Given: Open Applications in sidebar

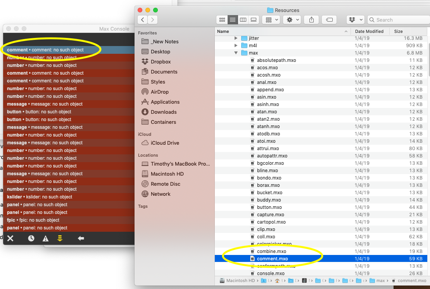Looking at the screenshot, I should click(161, 102).
